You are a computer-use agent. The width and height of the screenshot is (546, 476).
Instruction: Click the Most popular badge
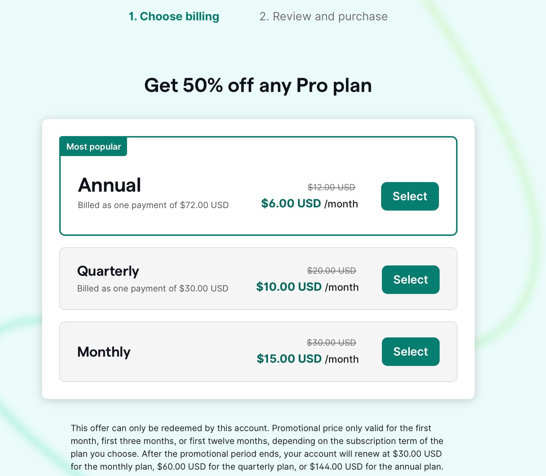click(x=93, y=146)
